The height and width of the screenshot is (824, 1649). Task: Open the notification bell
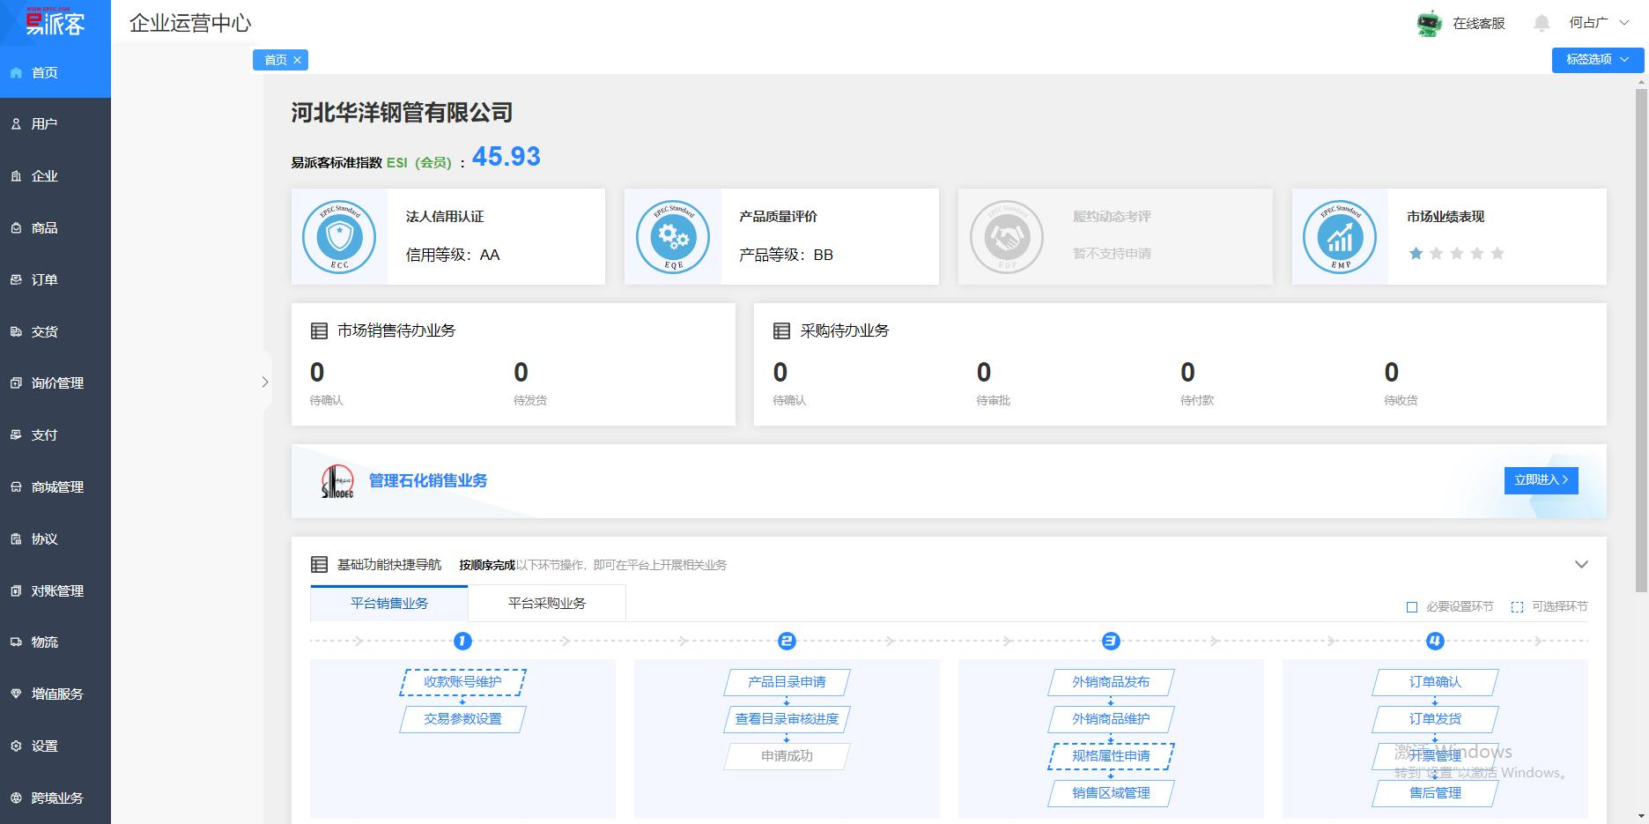[x=1542, y=24]
